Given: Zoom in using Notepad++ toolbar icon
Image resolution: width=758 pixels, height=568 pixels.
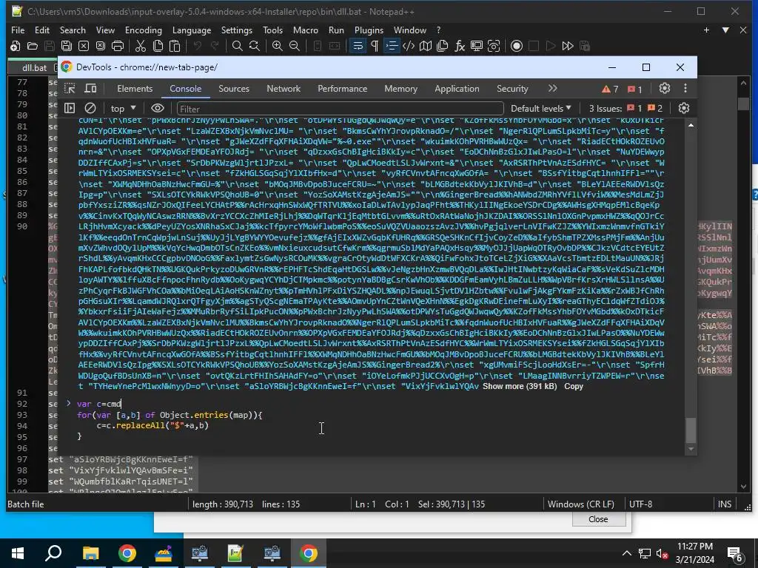Looking at the screenshot, I should pos(278,47).
